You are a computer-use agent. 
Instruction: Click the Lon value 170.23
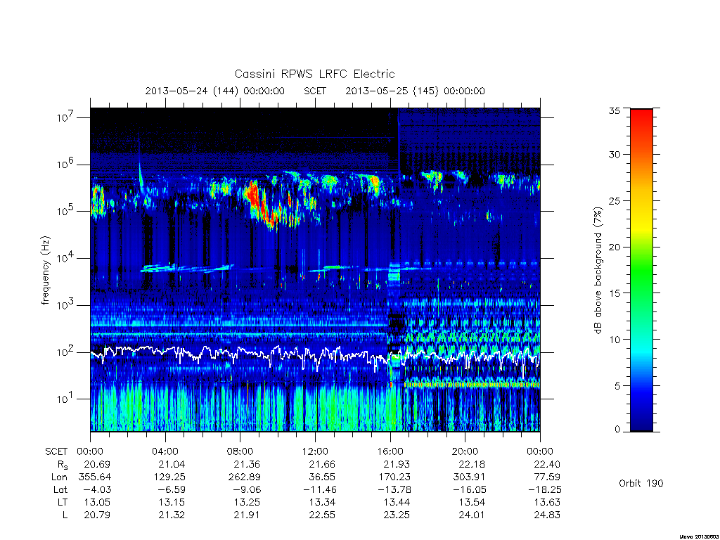(394, 477)
